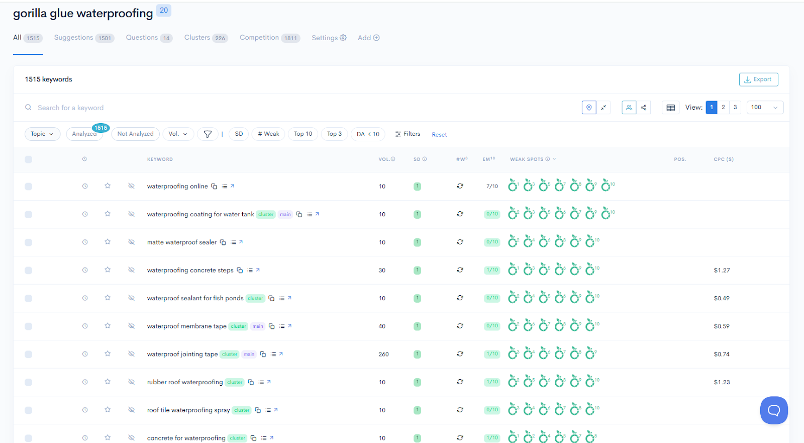This screenshot has width=804, height=443.
Task: Check the 'waterproofing concrete steps' row checkbox
Action: 28,271
